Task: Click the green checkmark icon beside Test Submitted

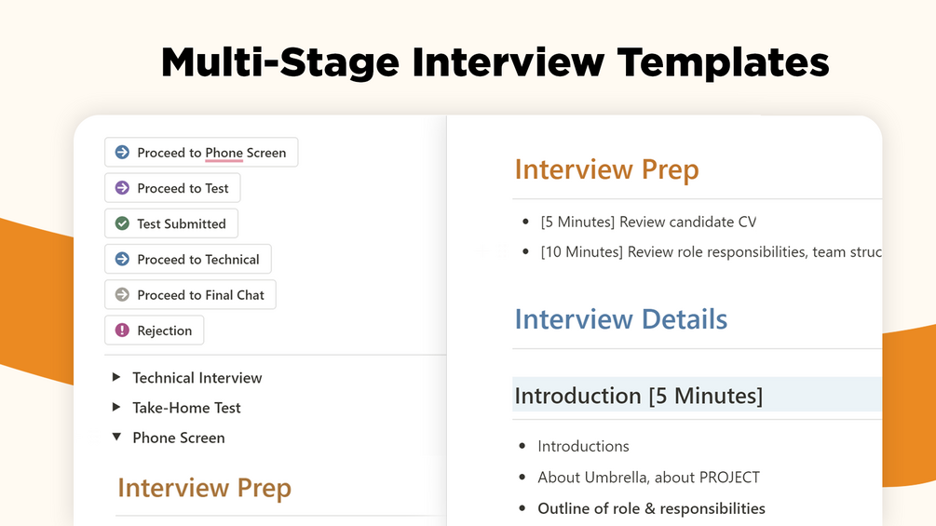Action: (x=122, y=223)
